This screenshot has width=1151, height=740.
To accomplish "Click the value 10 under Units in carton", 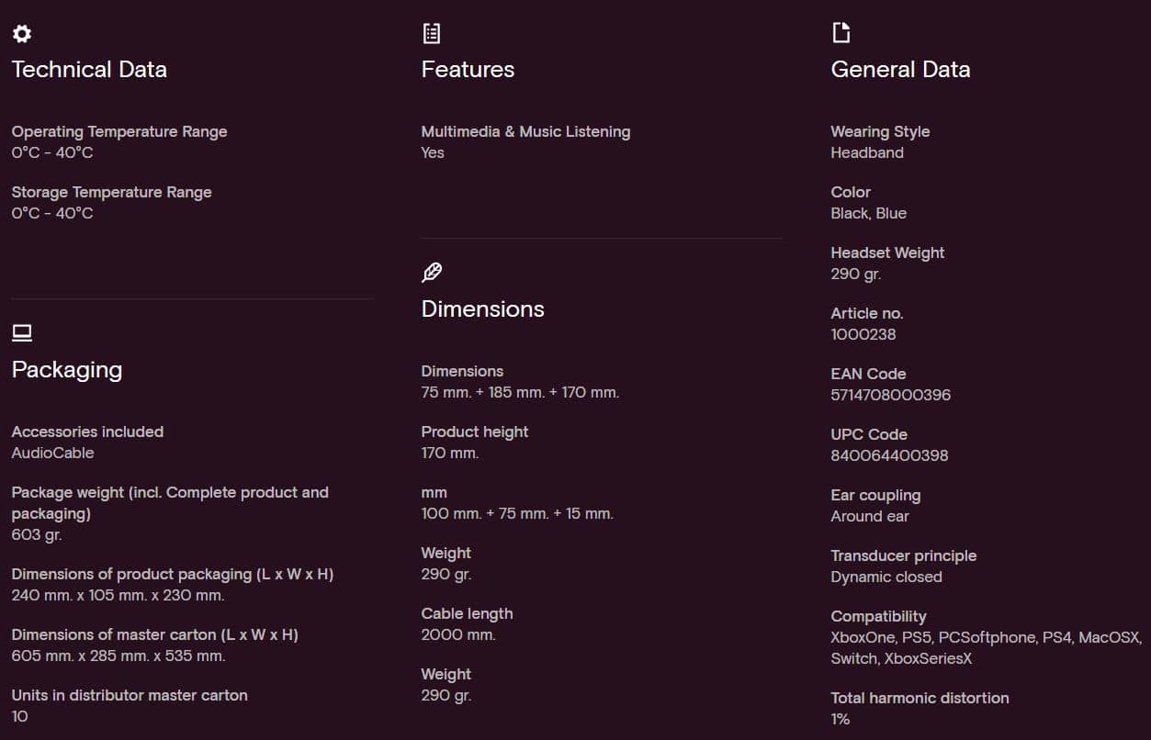I will pos(19,716).
